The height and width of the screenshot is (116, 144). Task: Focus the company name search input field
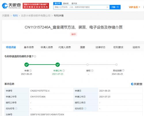click(x=80, y=7)
